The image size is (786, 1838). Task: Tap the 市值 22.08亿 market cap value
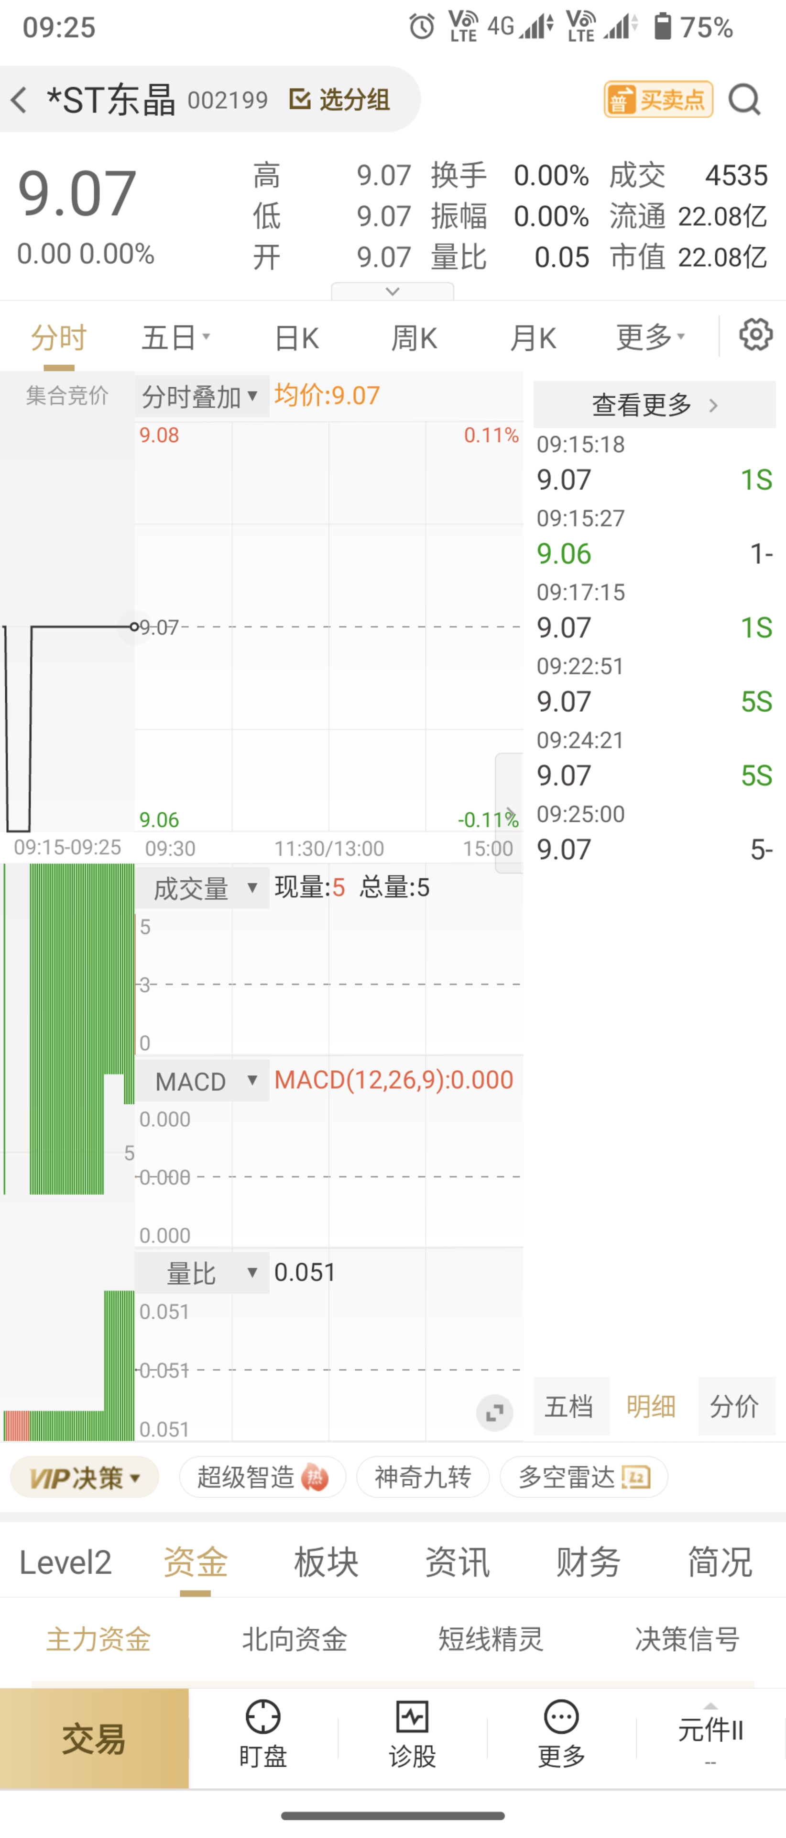coord(722,257)
